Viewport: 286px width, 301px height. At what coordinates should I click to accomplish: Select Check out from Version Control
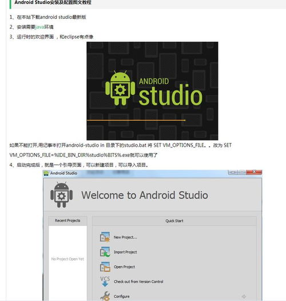pos(138,282)
